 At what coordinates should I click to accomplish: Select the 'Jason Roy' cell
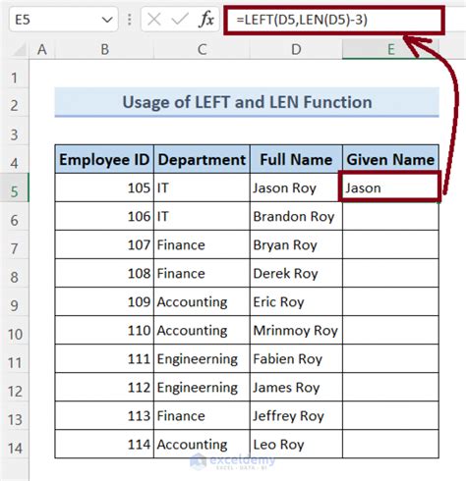[x=296, y=187]
